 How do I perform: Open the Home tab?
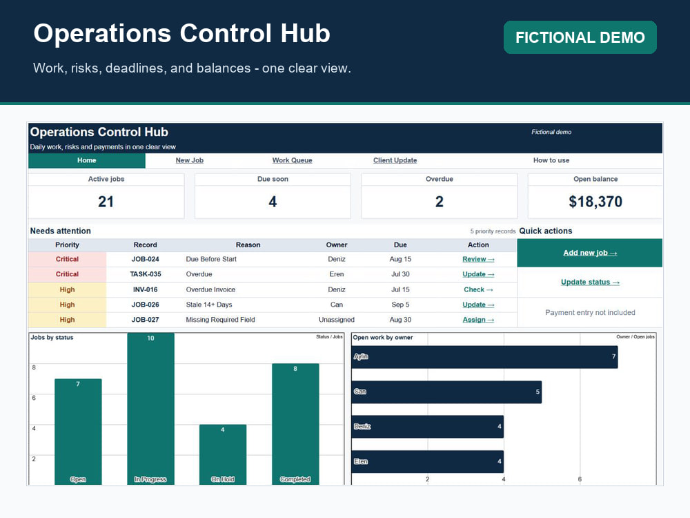tap(87, 160)
